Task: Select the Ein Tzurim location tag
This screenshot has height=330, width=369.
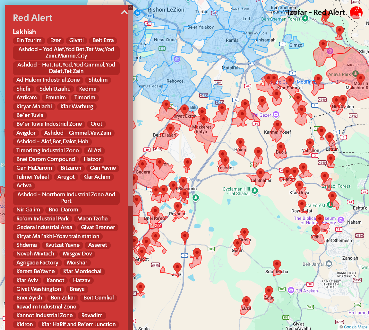Action: pyautogui.click(x=29, y=40)
